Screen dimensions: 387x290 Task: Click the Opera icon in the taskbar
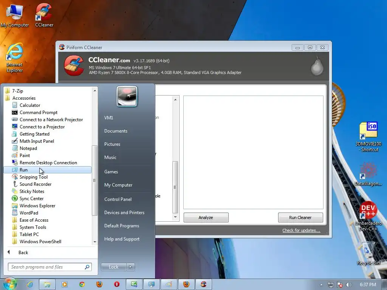(x=117, y=284)
